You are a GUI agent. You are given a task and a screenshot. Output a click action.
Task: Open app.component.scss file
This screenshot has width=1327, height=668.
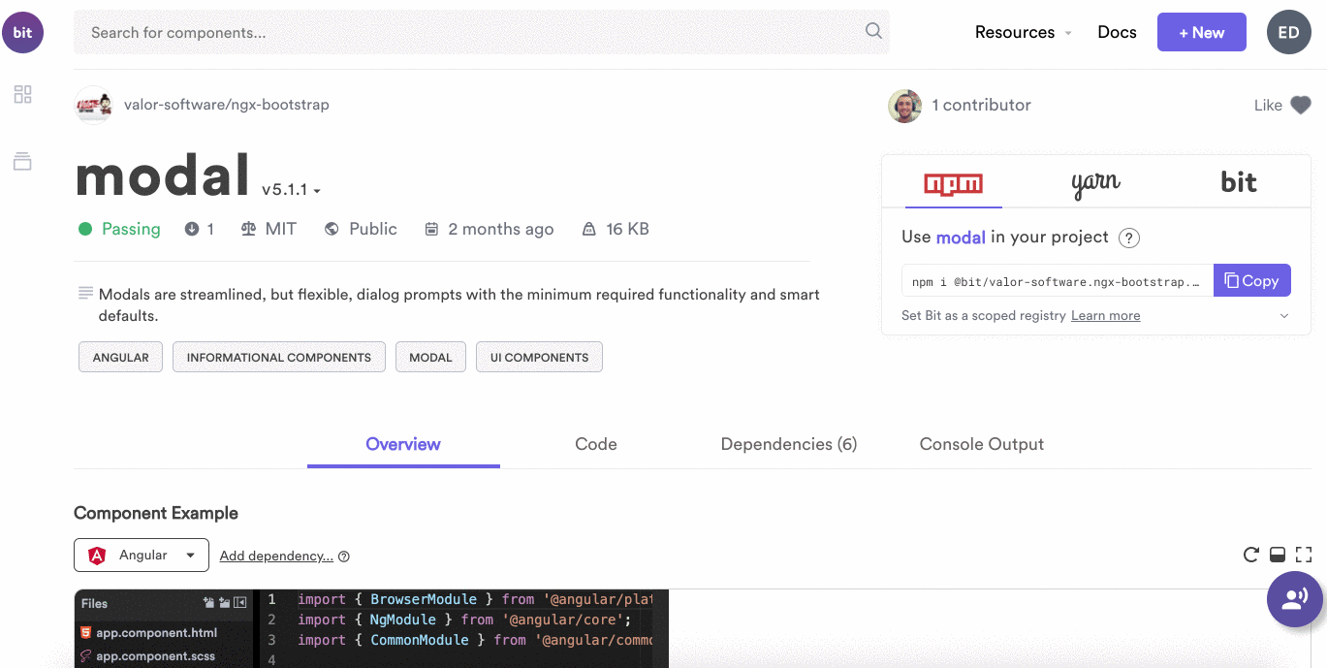(147, 656)
